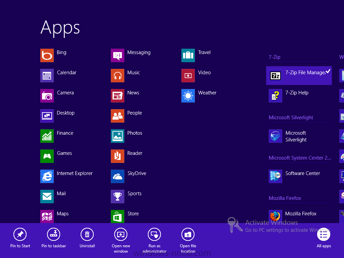The image size is (344, 258).
Task: Click the Weather label text
Action: (x=207, y=93)
